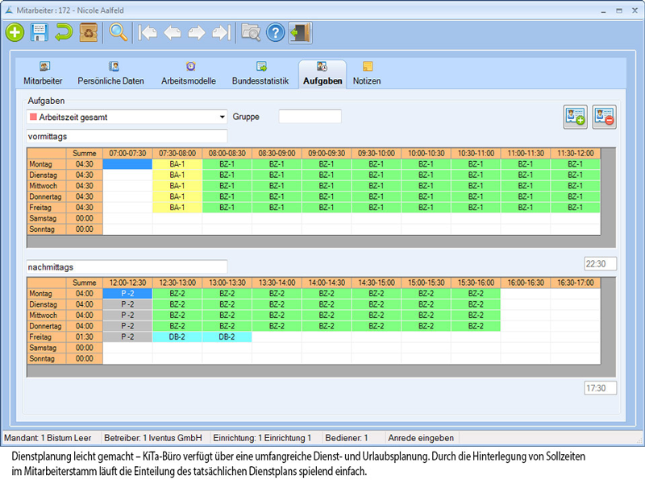Open search with the magnifying glass icon
The height and width of the screenshot is (483, 645).
coord(119,32)
